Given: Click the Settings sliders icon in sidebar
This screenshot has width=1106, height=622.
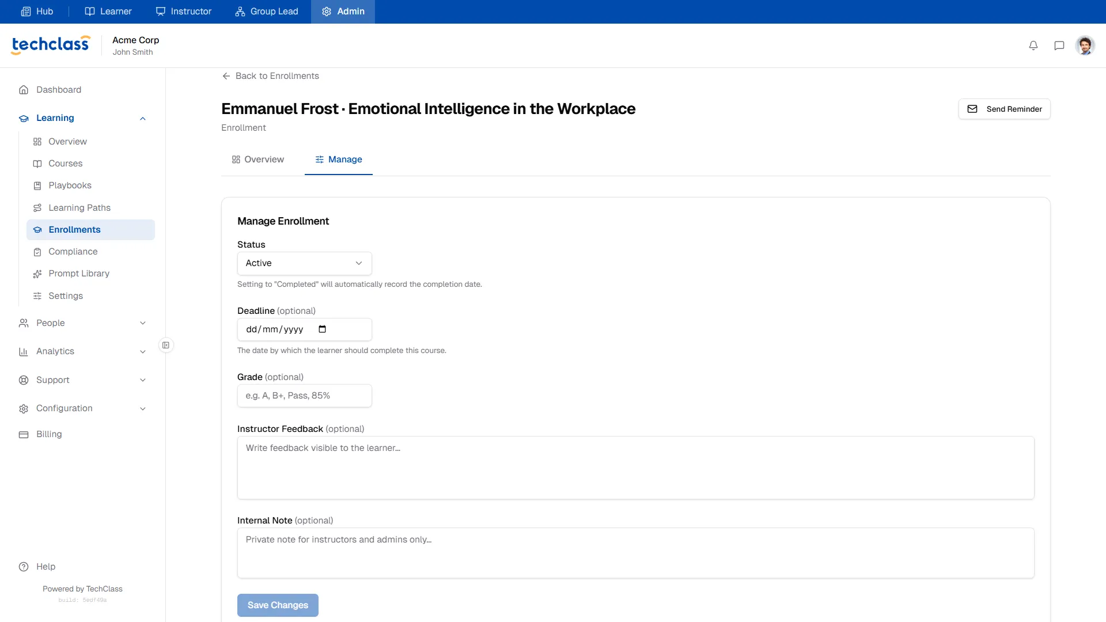Looking at the screenshot, I should (37, 296).
